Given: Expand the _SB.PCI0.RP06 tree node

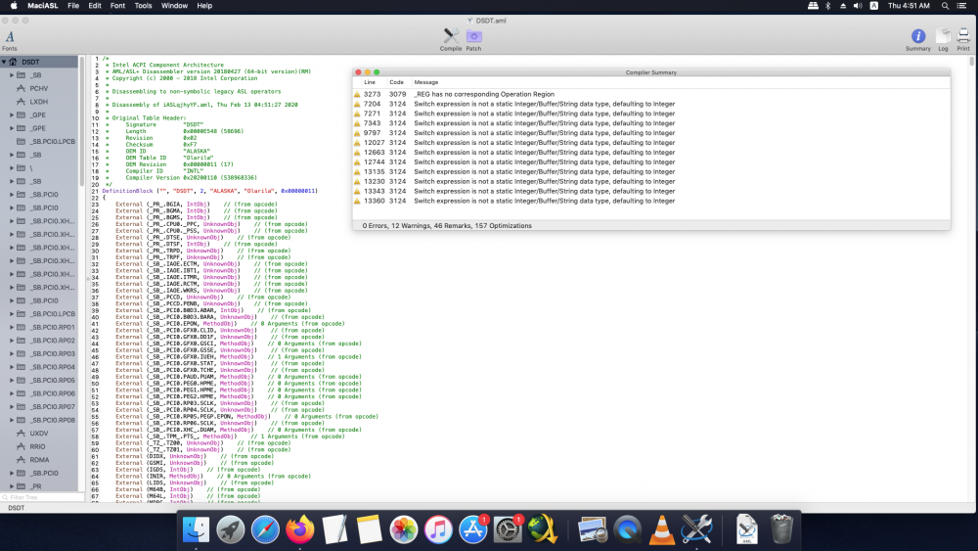Looking at the screenshot, I should (x=12, y=393).
